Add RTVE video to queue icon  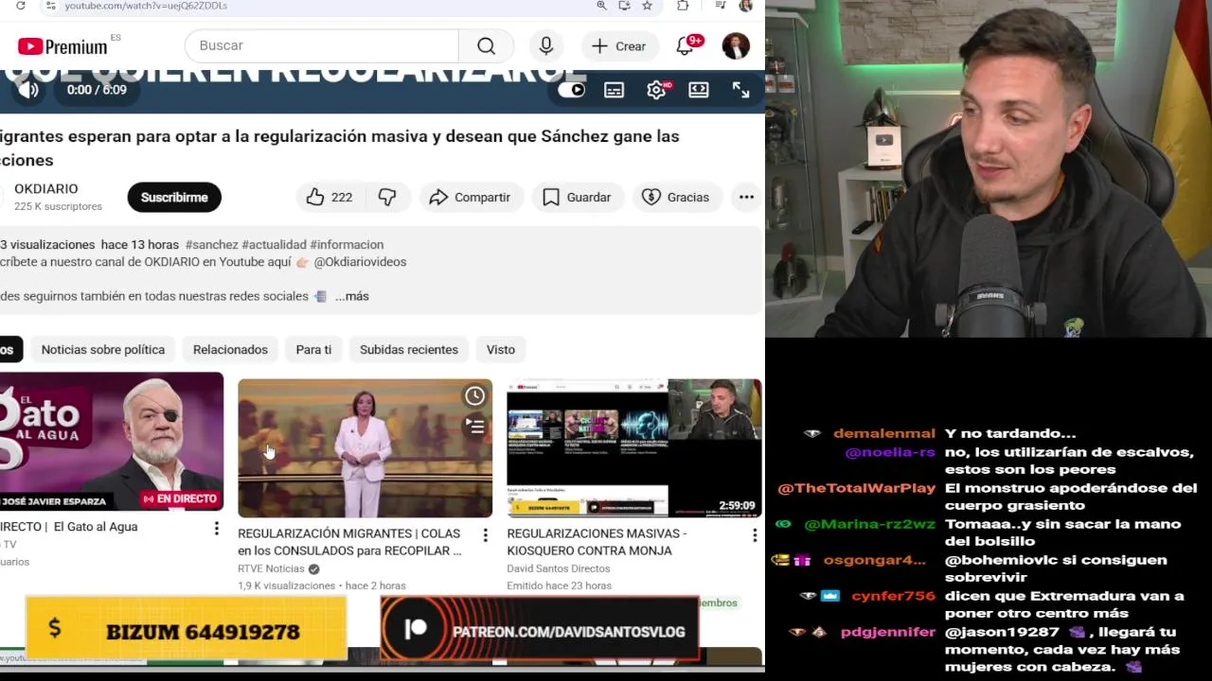pos(474,427)
